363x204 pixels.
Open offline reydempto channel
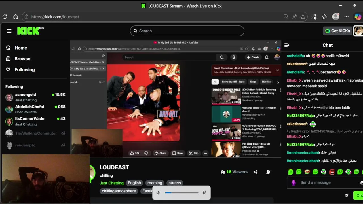point(35,145)
